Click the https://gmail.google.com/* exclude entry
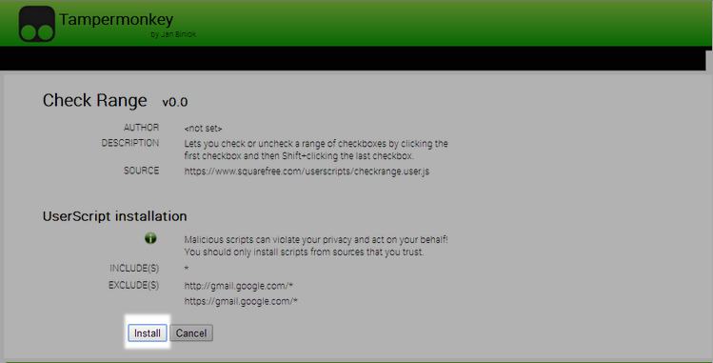The image size is (713, 363). [x=241, y=301]
